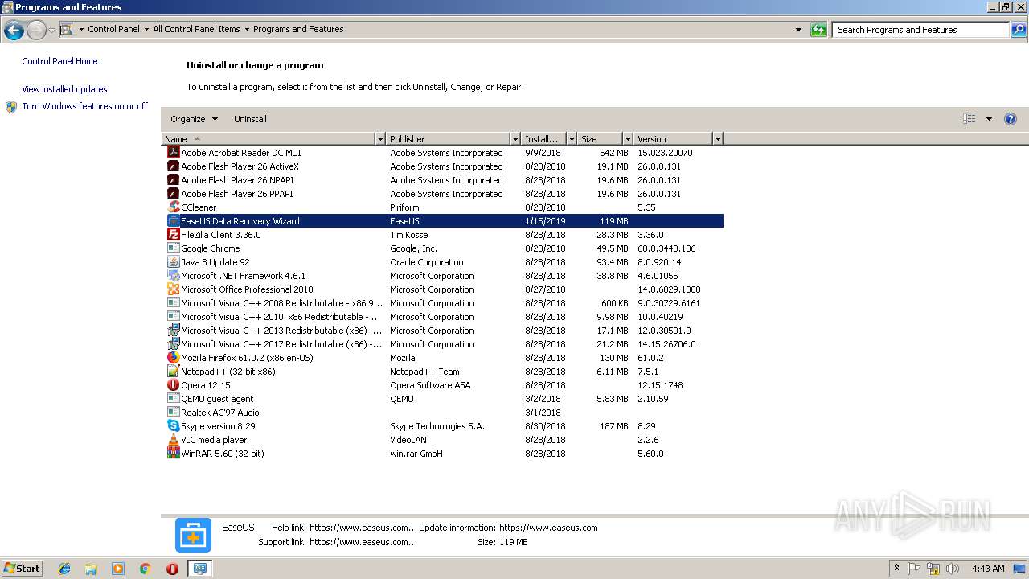Go back with the navigation arrow

pos(14,31)
